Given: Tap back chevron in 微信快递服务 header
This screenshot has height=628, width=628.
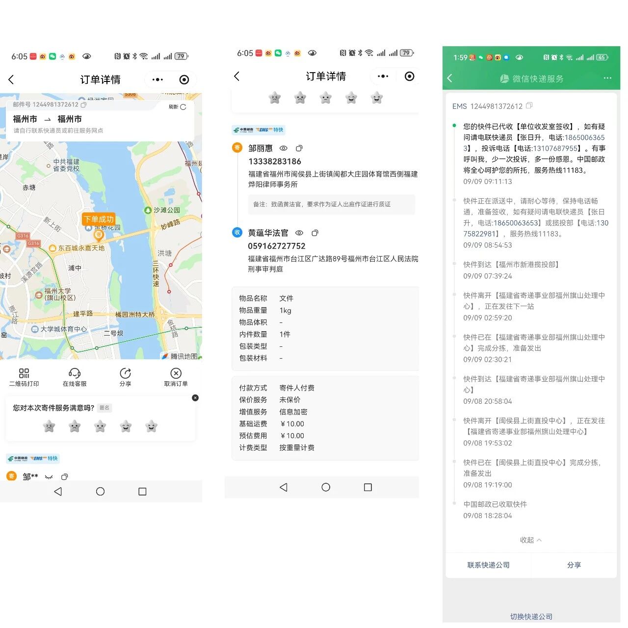Looking at the screenshot, I should (x=450, y=78).
